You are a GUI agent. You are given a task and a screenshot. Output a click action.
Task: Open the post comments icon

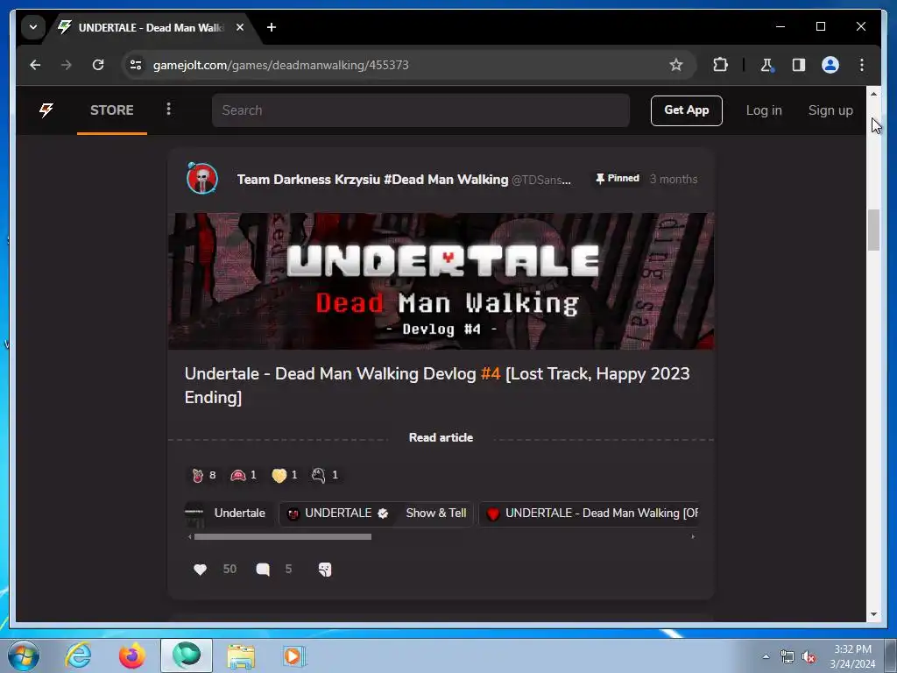point(263,570)
